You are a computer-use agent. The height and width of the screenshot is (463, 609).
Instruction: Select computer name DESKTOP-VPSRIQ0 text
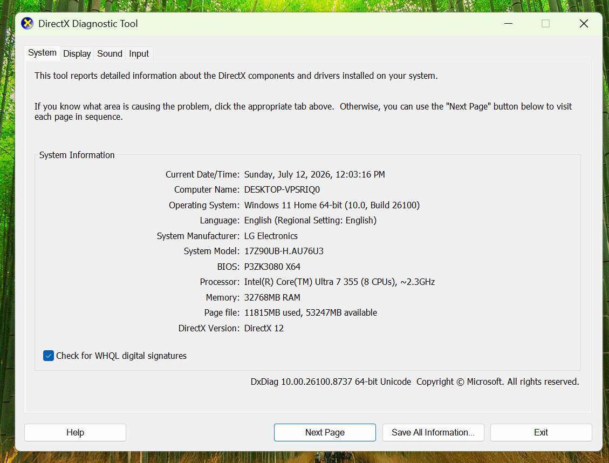[282, 189]
